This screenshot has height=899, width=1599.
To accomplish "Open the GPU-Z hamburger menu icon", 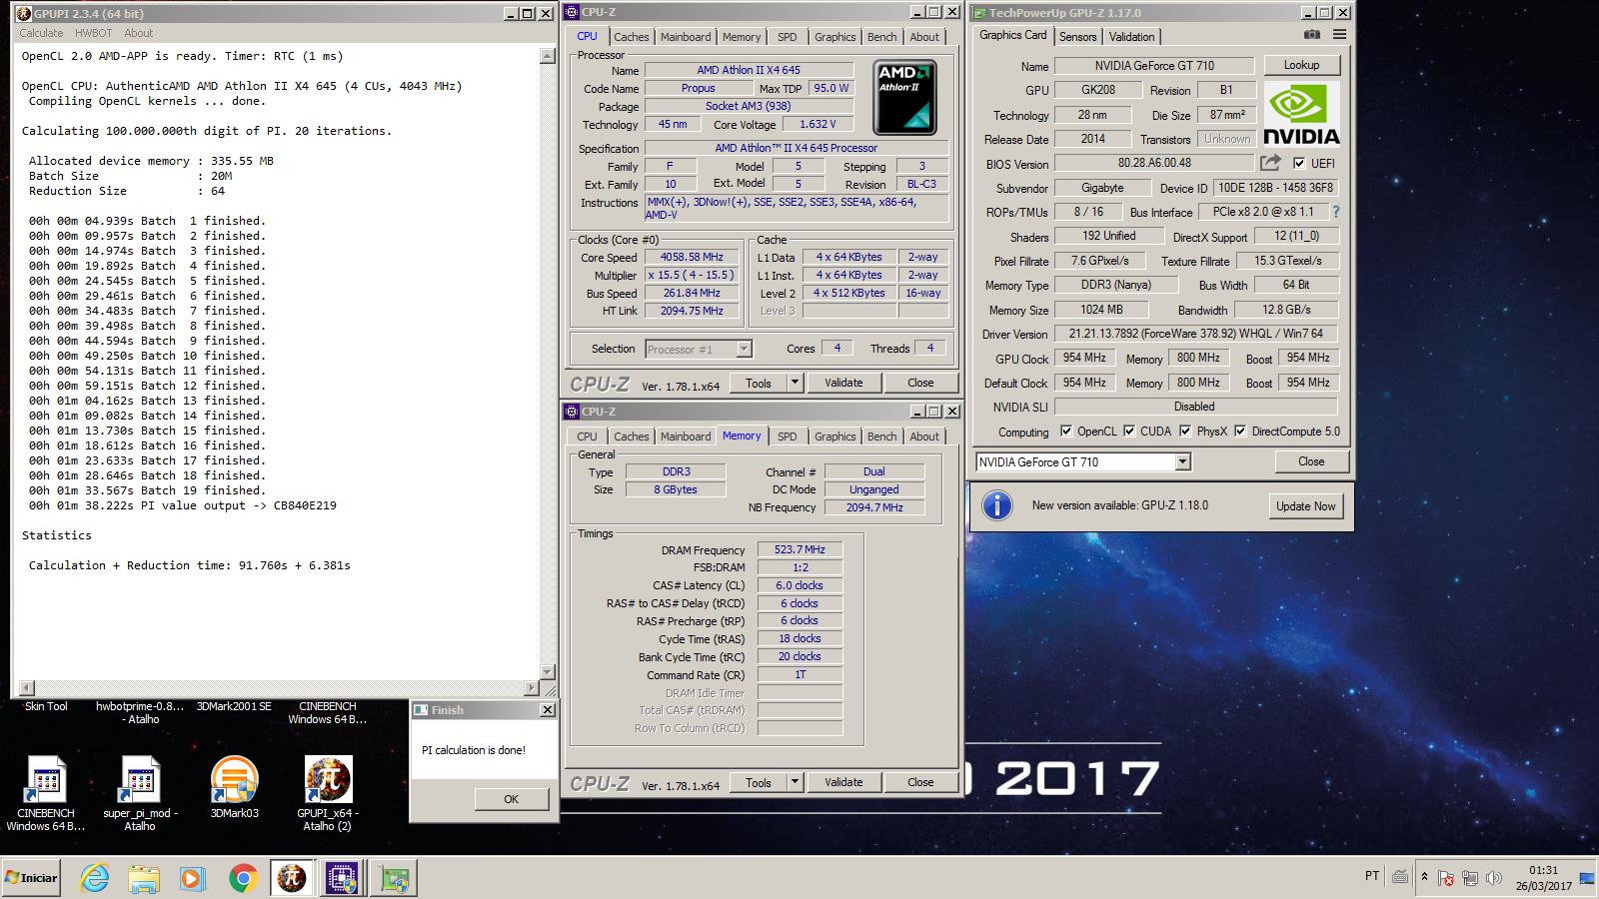I will [x=1339, y=35].
